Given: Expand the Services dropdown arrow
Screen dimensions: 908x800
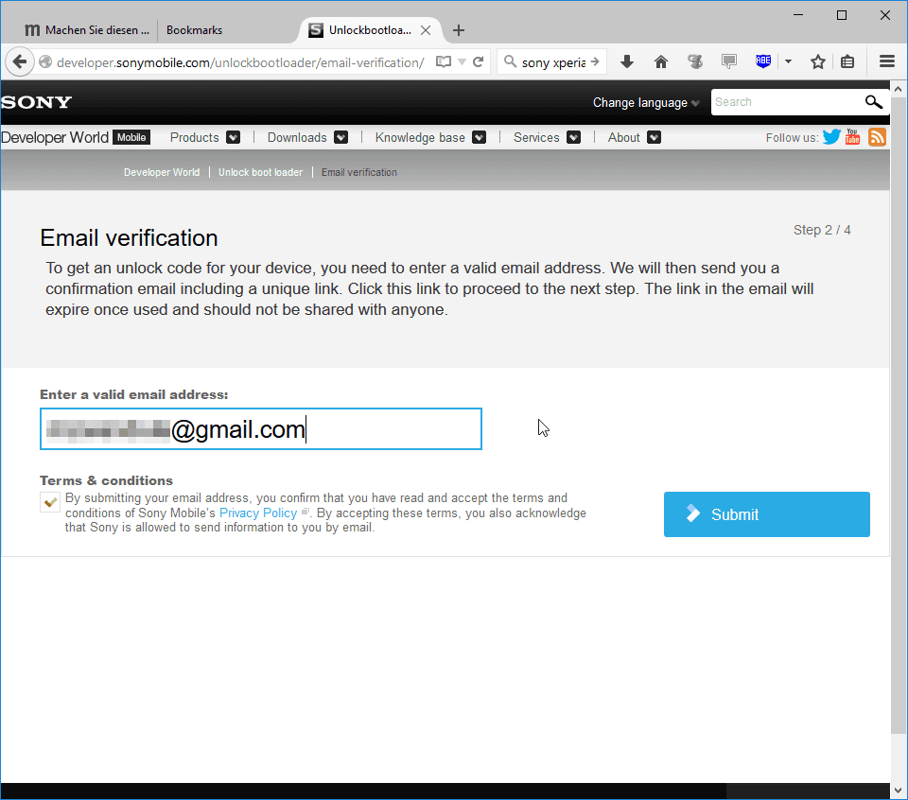Looking at the screenshot, I should point(573,137).
